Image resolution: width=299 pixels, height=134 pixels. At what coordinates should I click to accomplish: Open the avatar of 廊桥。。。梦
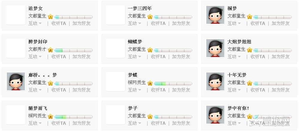[16, 81]
